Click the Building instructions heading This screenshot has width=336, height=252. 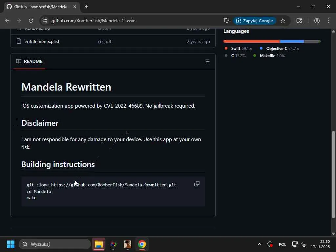(x=58, y=164)
